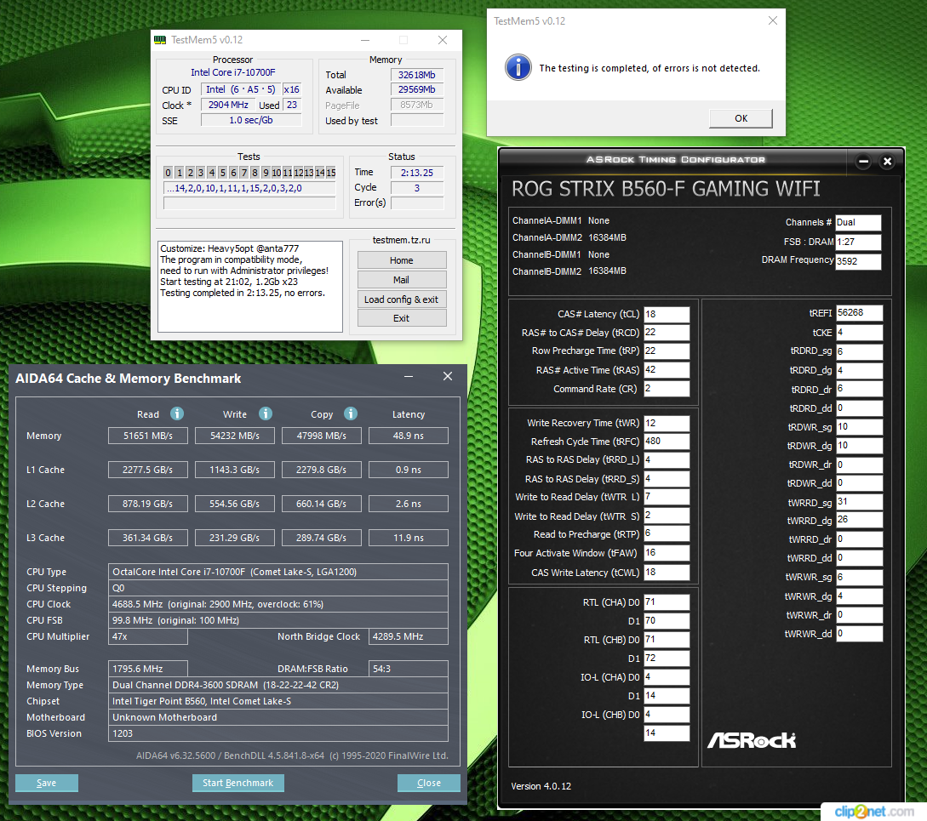Click the tRDWR_sg value field
The height and width of the screenshot is (821, 927).
[x=859, y=427]
